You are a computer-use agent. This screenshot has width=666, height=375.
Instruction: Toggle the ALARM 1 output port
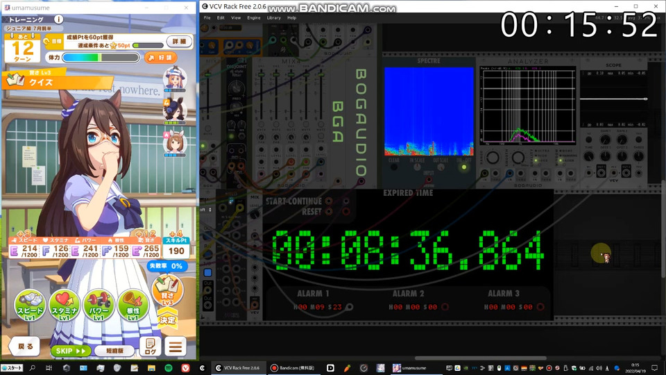coord(349,306)
